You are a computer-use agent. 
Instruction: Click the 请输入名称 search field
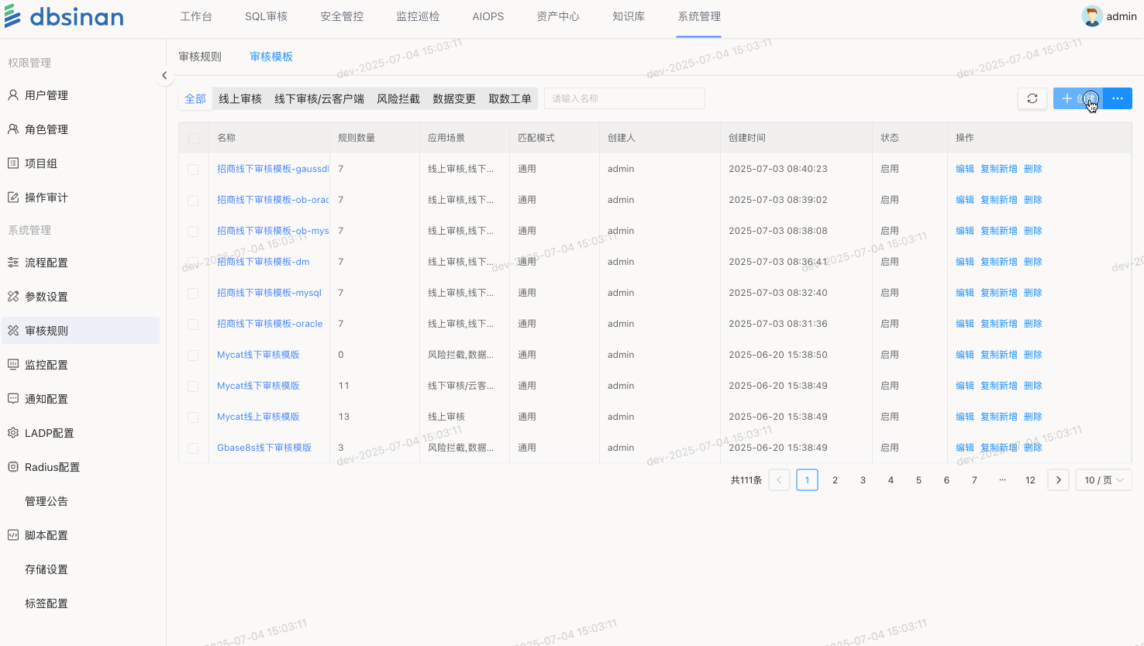(624, 98)
